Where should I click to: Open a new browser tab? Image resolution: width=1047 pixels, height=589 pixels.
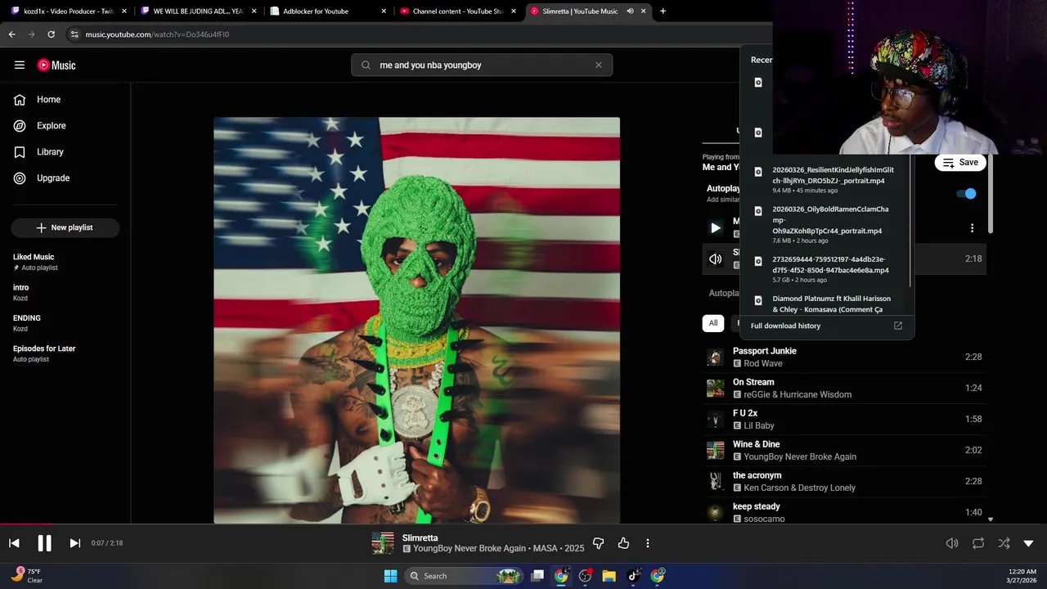pos(663,11)
